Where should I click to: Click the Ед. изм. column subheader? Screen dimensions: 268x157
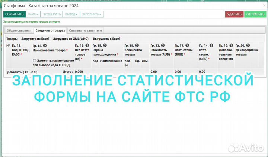pos(142,61)
